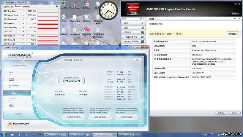
Task: Expand the second AMD sidebar category
Action: (x=133, y=28)
